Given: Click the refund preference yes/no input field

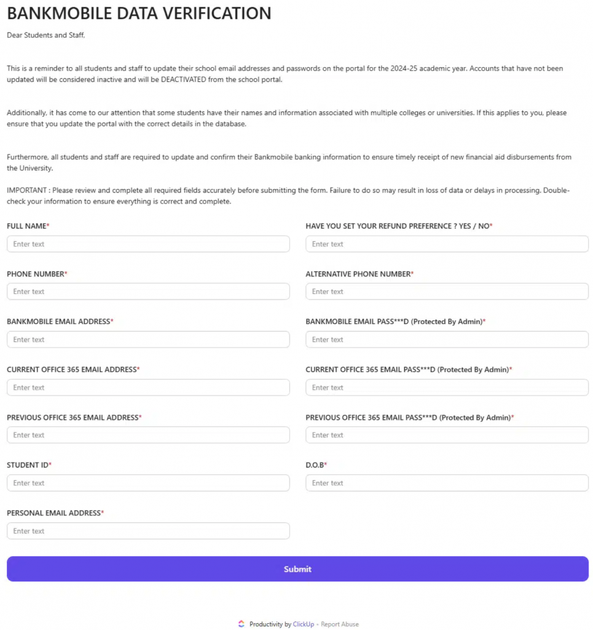Looking at the screenshot, I should [446, 244].
